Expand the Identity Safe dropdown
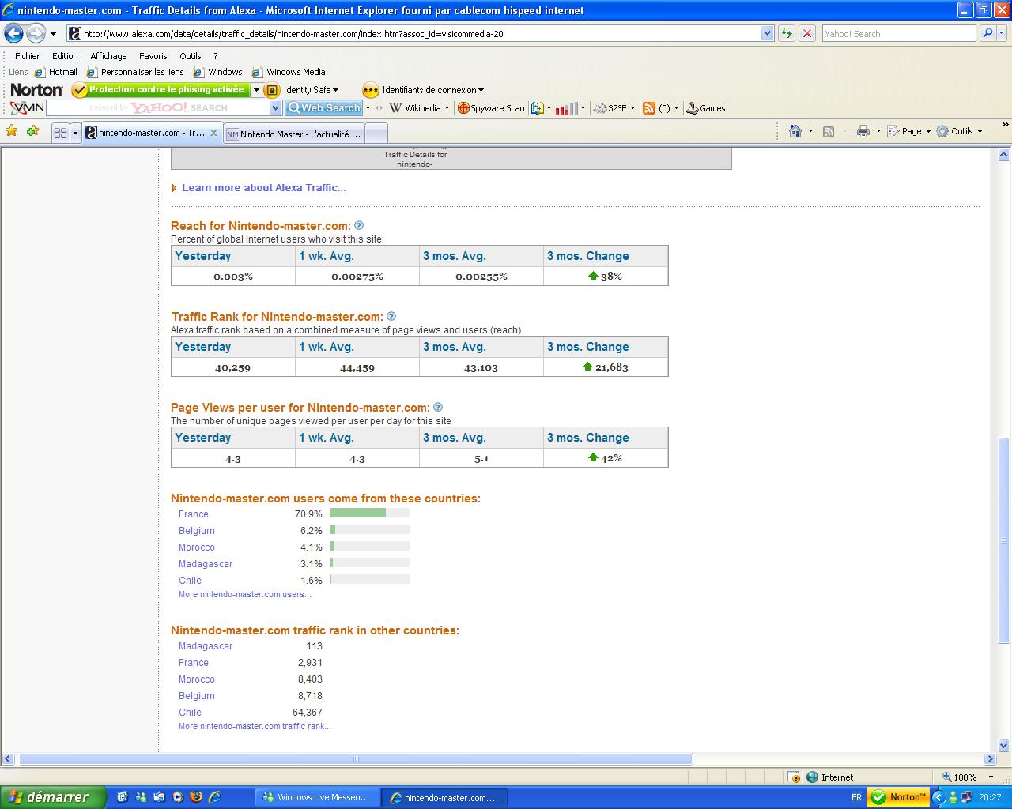The image size is (1012, 809). pos(335,90)
